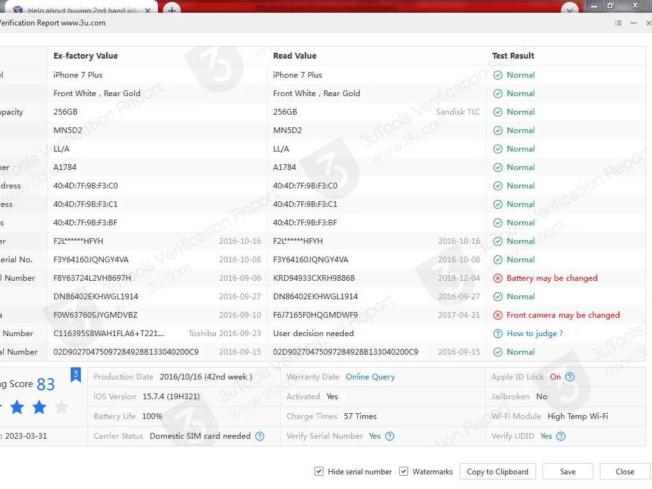Click the Battery may be changed warning icon
Screen dimensions: 652x489
coord(498,278)
